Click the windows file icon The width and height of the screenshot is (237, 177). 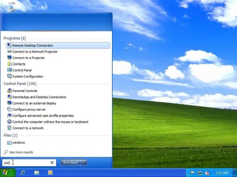[x=9, y=142]
